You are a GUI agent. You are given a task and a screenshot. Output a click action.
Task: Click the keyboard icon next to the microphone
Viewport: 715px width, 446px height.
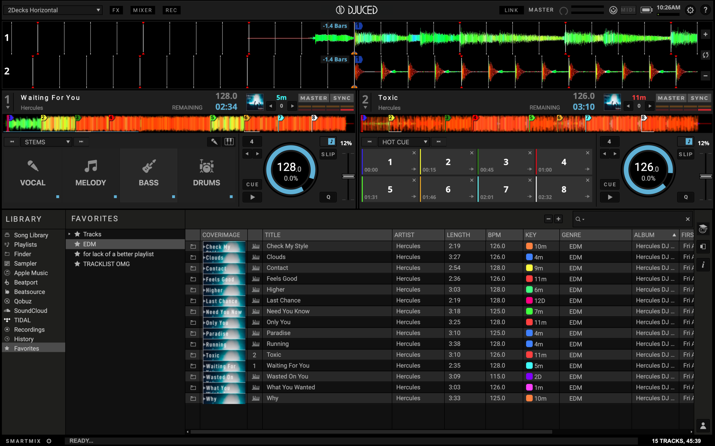229,142
